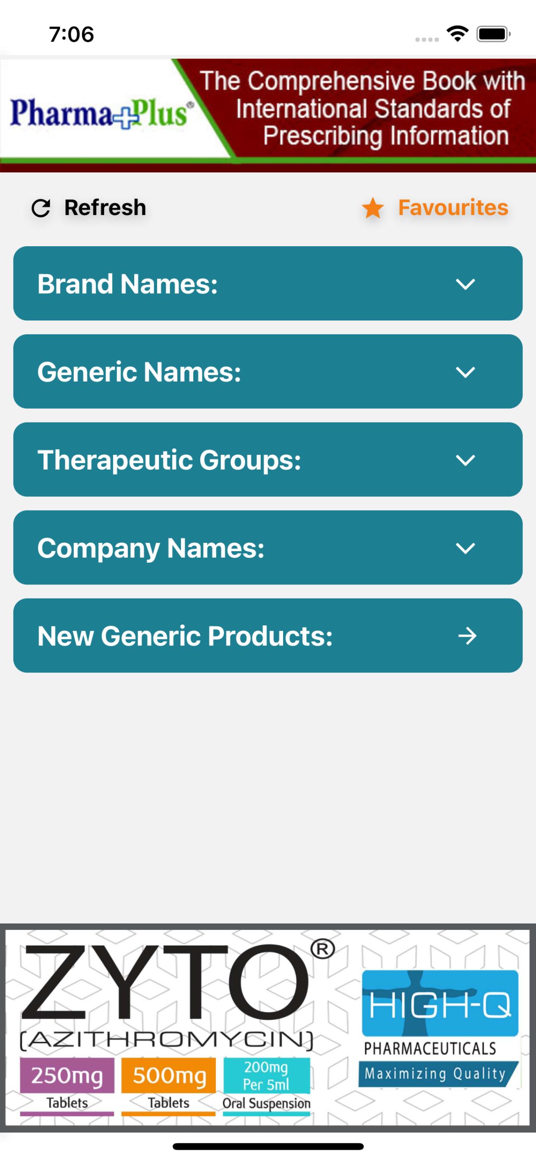This screenshot has width=536, height=1161.
Task: Click the arrow icon on New Generic Products
Action: pyautogui.click(x=467, y=636)
